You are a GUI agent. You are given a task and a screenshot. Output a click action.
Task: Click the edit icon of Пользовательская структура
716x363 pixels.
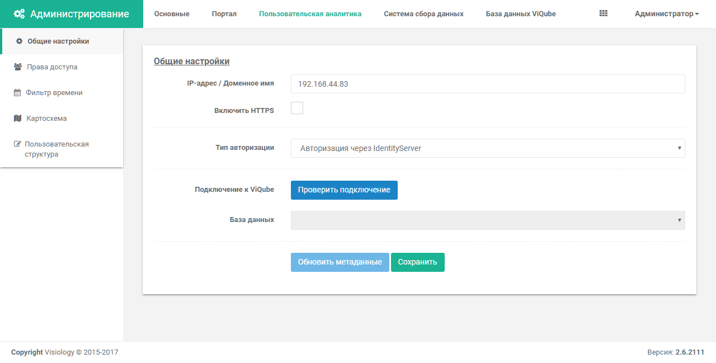tap(17, 144)
